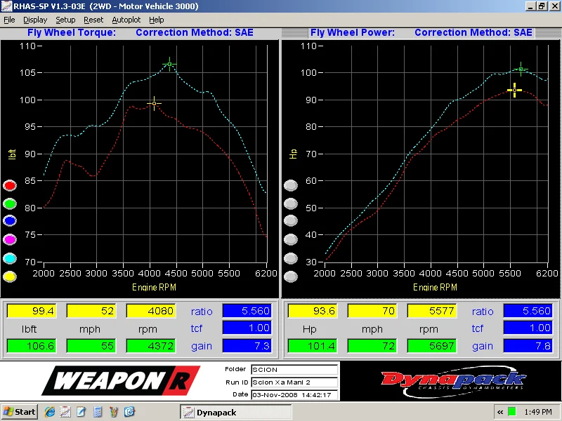Viewport: 562px width, 421px height.
Task: Click the green torque peak marker
Action: pos(169,65)
